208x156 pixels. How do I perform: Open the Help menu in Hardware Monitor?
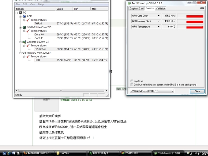(x=41, y=4)
